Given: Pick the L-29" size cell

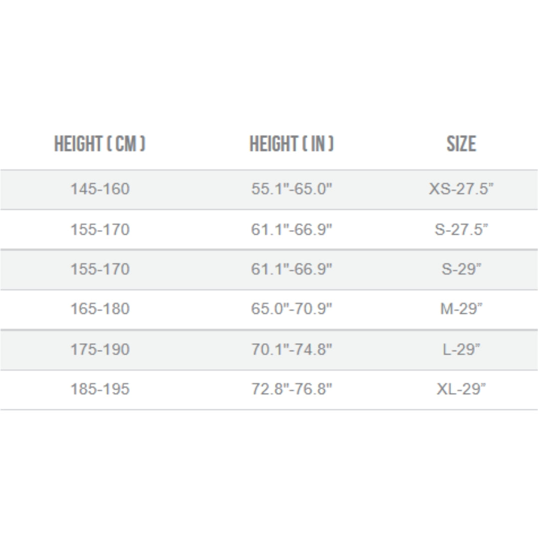Looking at the screenshot, I should (461, 349).
